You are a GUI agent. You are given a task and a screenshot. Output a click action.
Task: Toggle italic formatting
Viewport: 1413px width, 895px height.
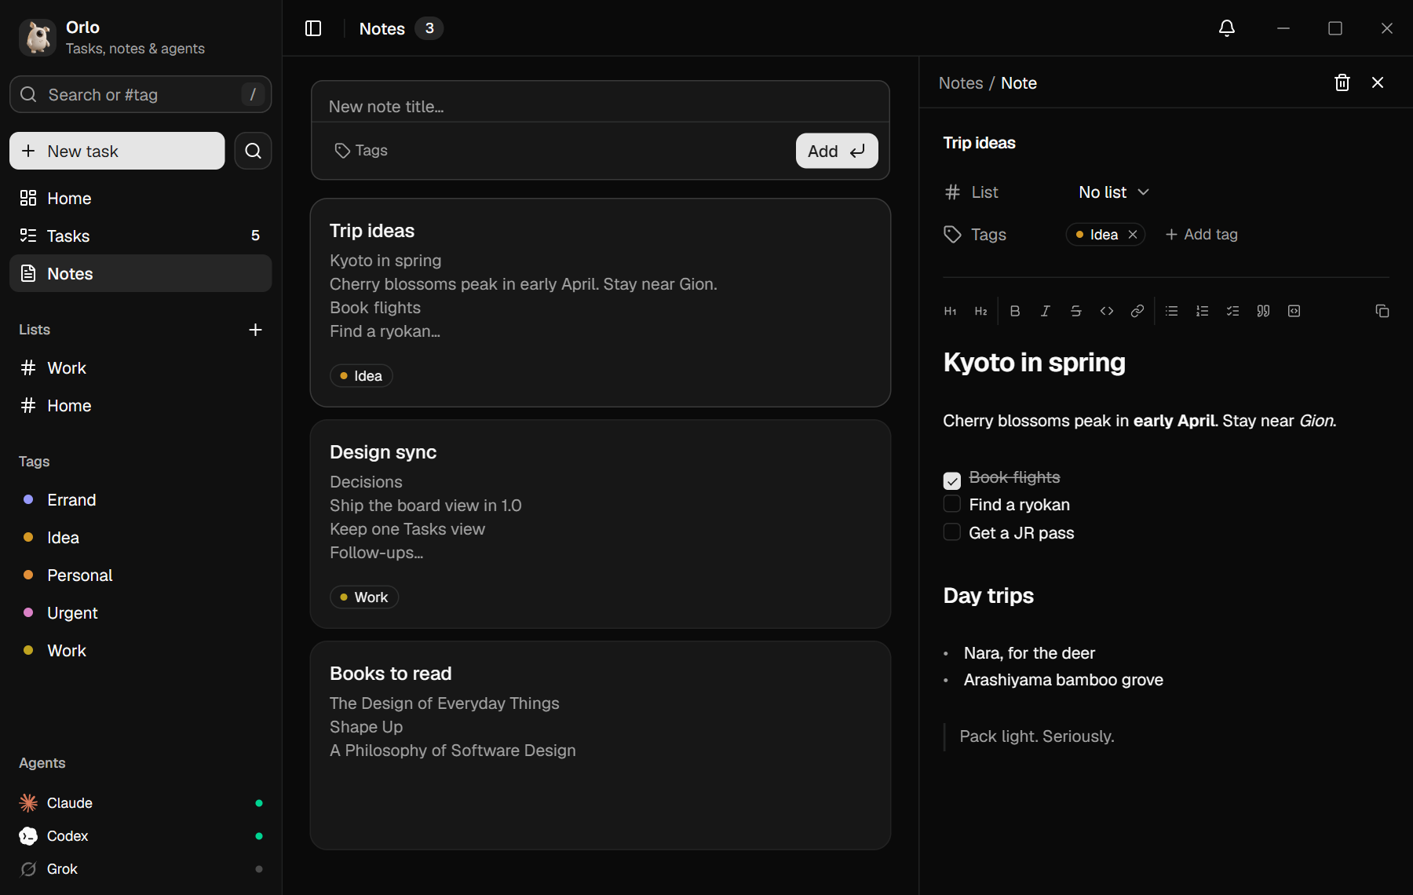pyautogui.click(x=1046, y=311)
